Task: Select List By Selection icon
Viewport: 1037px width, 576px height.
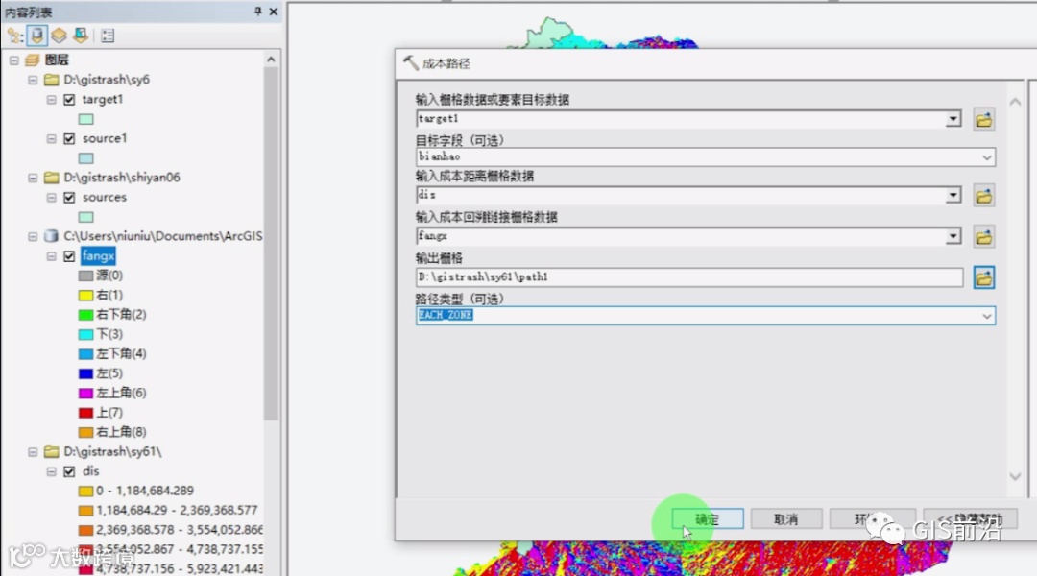Action: point(81,36)
